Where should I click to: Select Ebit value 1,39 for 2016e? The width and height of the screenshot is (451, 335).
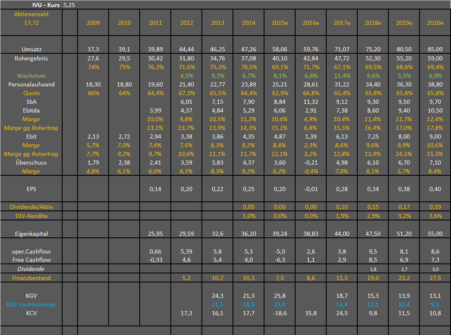click(x=310, y=136)
